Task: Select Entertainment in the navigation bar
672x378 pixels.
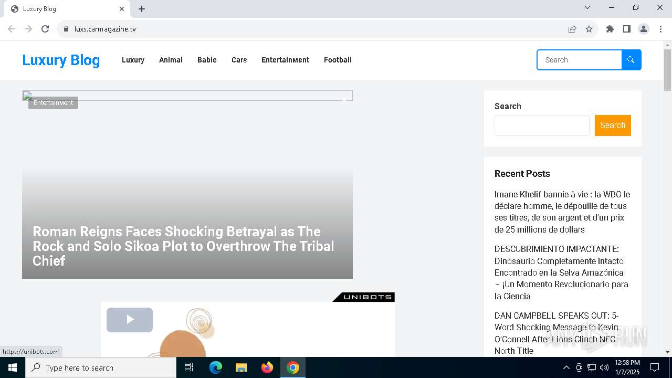Action: tap(285, 60)
